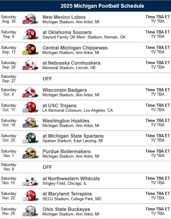Click the Maryland Terrapins helmet icon

click(x=30, y=196)
